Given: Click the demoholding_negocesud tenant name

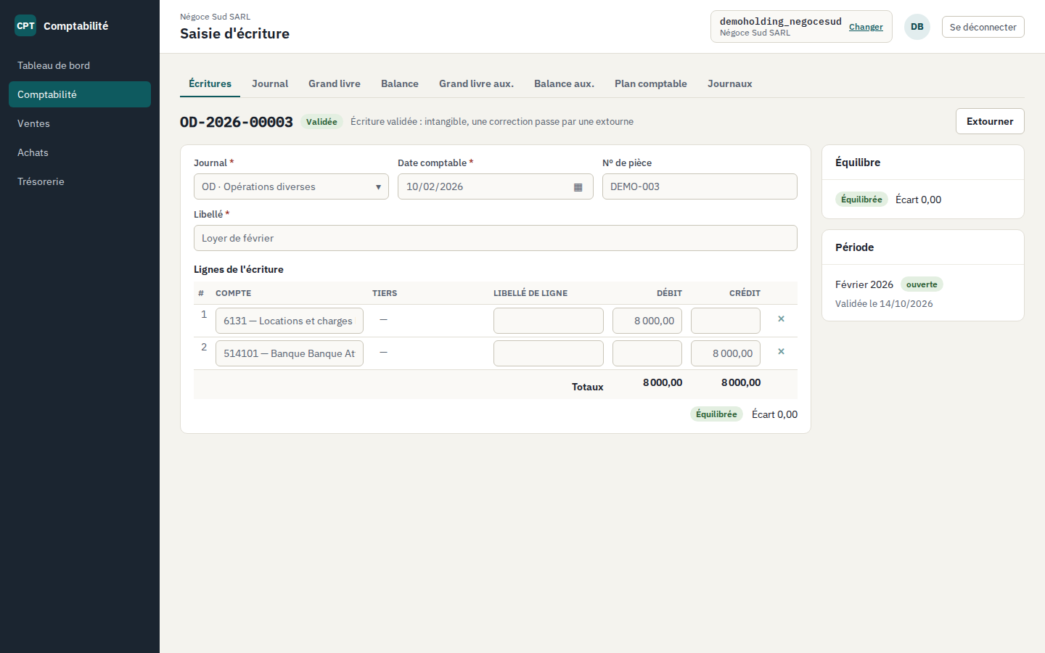Looking at the screenshot, I should (x=781, y=21).
